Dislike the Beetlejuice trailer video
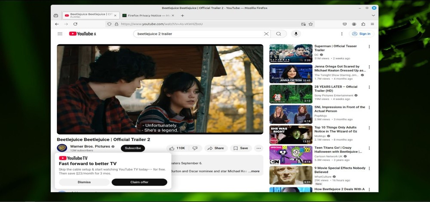Screen dimensions: 430x202 195,148
